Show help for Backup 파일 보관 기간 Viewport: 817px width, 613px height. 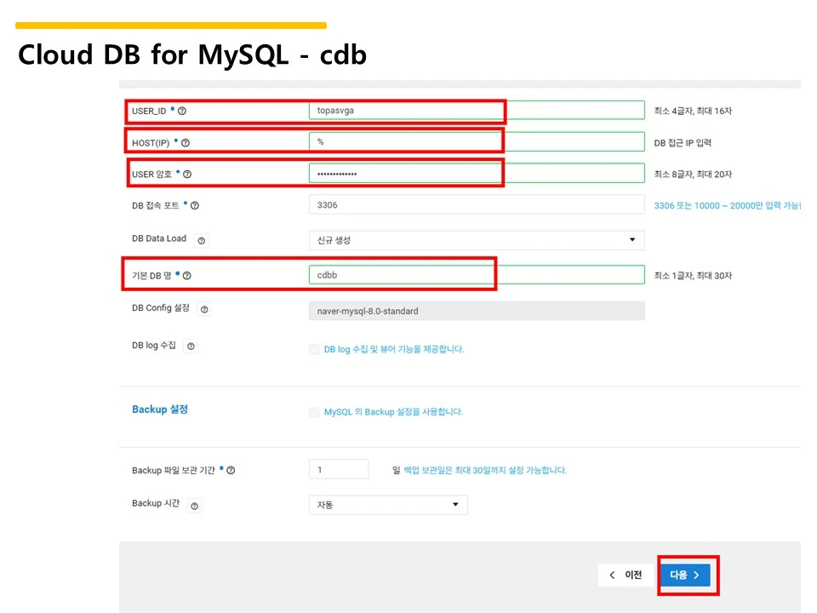point(231,470)
